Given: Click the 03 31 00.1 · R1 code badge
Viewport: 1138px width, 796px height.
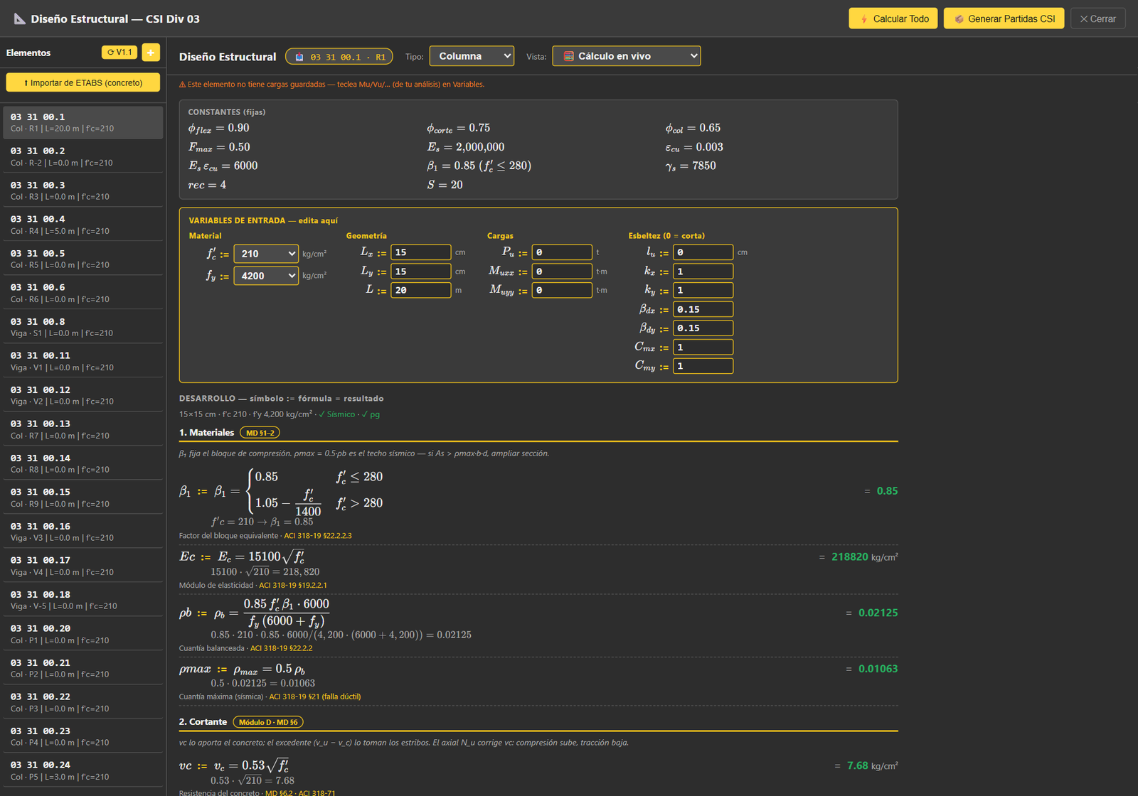Looking at the screenshot, I should [340, 57].
